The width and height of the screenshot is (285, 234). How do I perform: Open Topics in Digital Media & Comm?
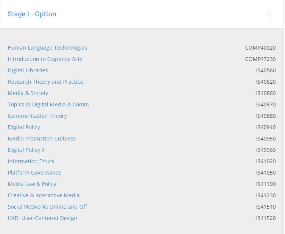coord(48,105)
